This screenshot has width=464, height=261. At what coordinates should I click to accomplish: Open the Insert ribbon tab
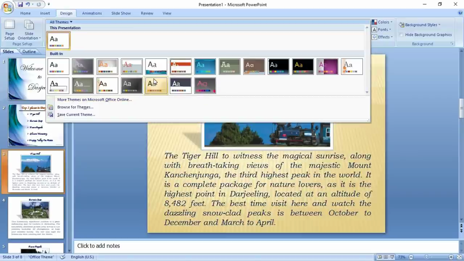click(x=45, y=13)
